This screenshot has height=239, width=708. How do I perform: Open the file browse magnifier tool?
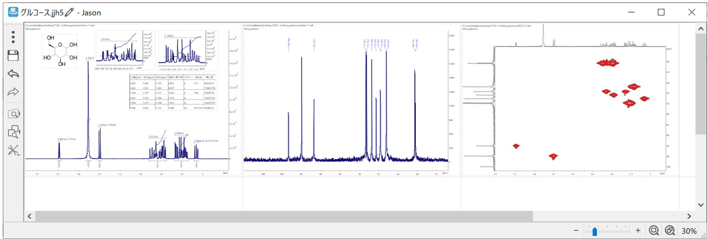coord(14,114)
